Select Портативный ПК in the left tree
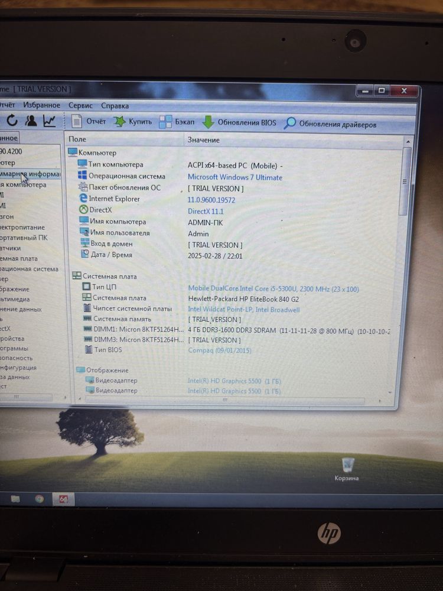The height and width of the screenshot is (591, 443). (24, 238)
